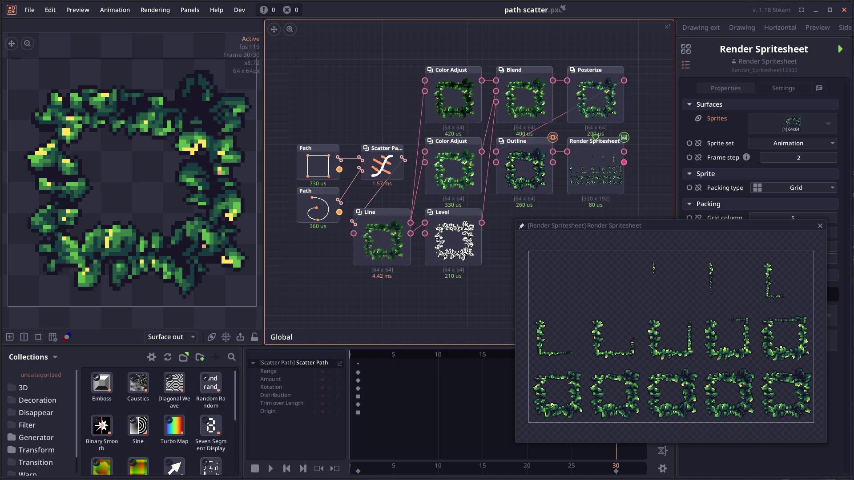
Task: Collapse the Surfaces section
Action: click(x=690, y=104)
